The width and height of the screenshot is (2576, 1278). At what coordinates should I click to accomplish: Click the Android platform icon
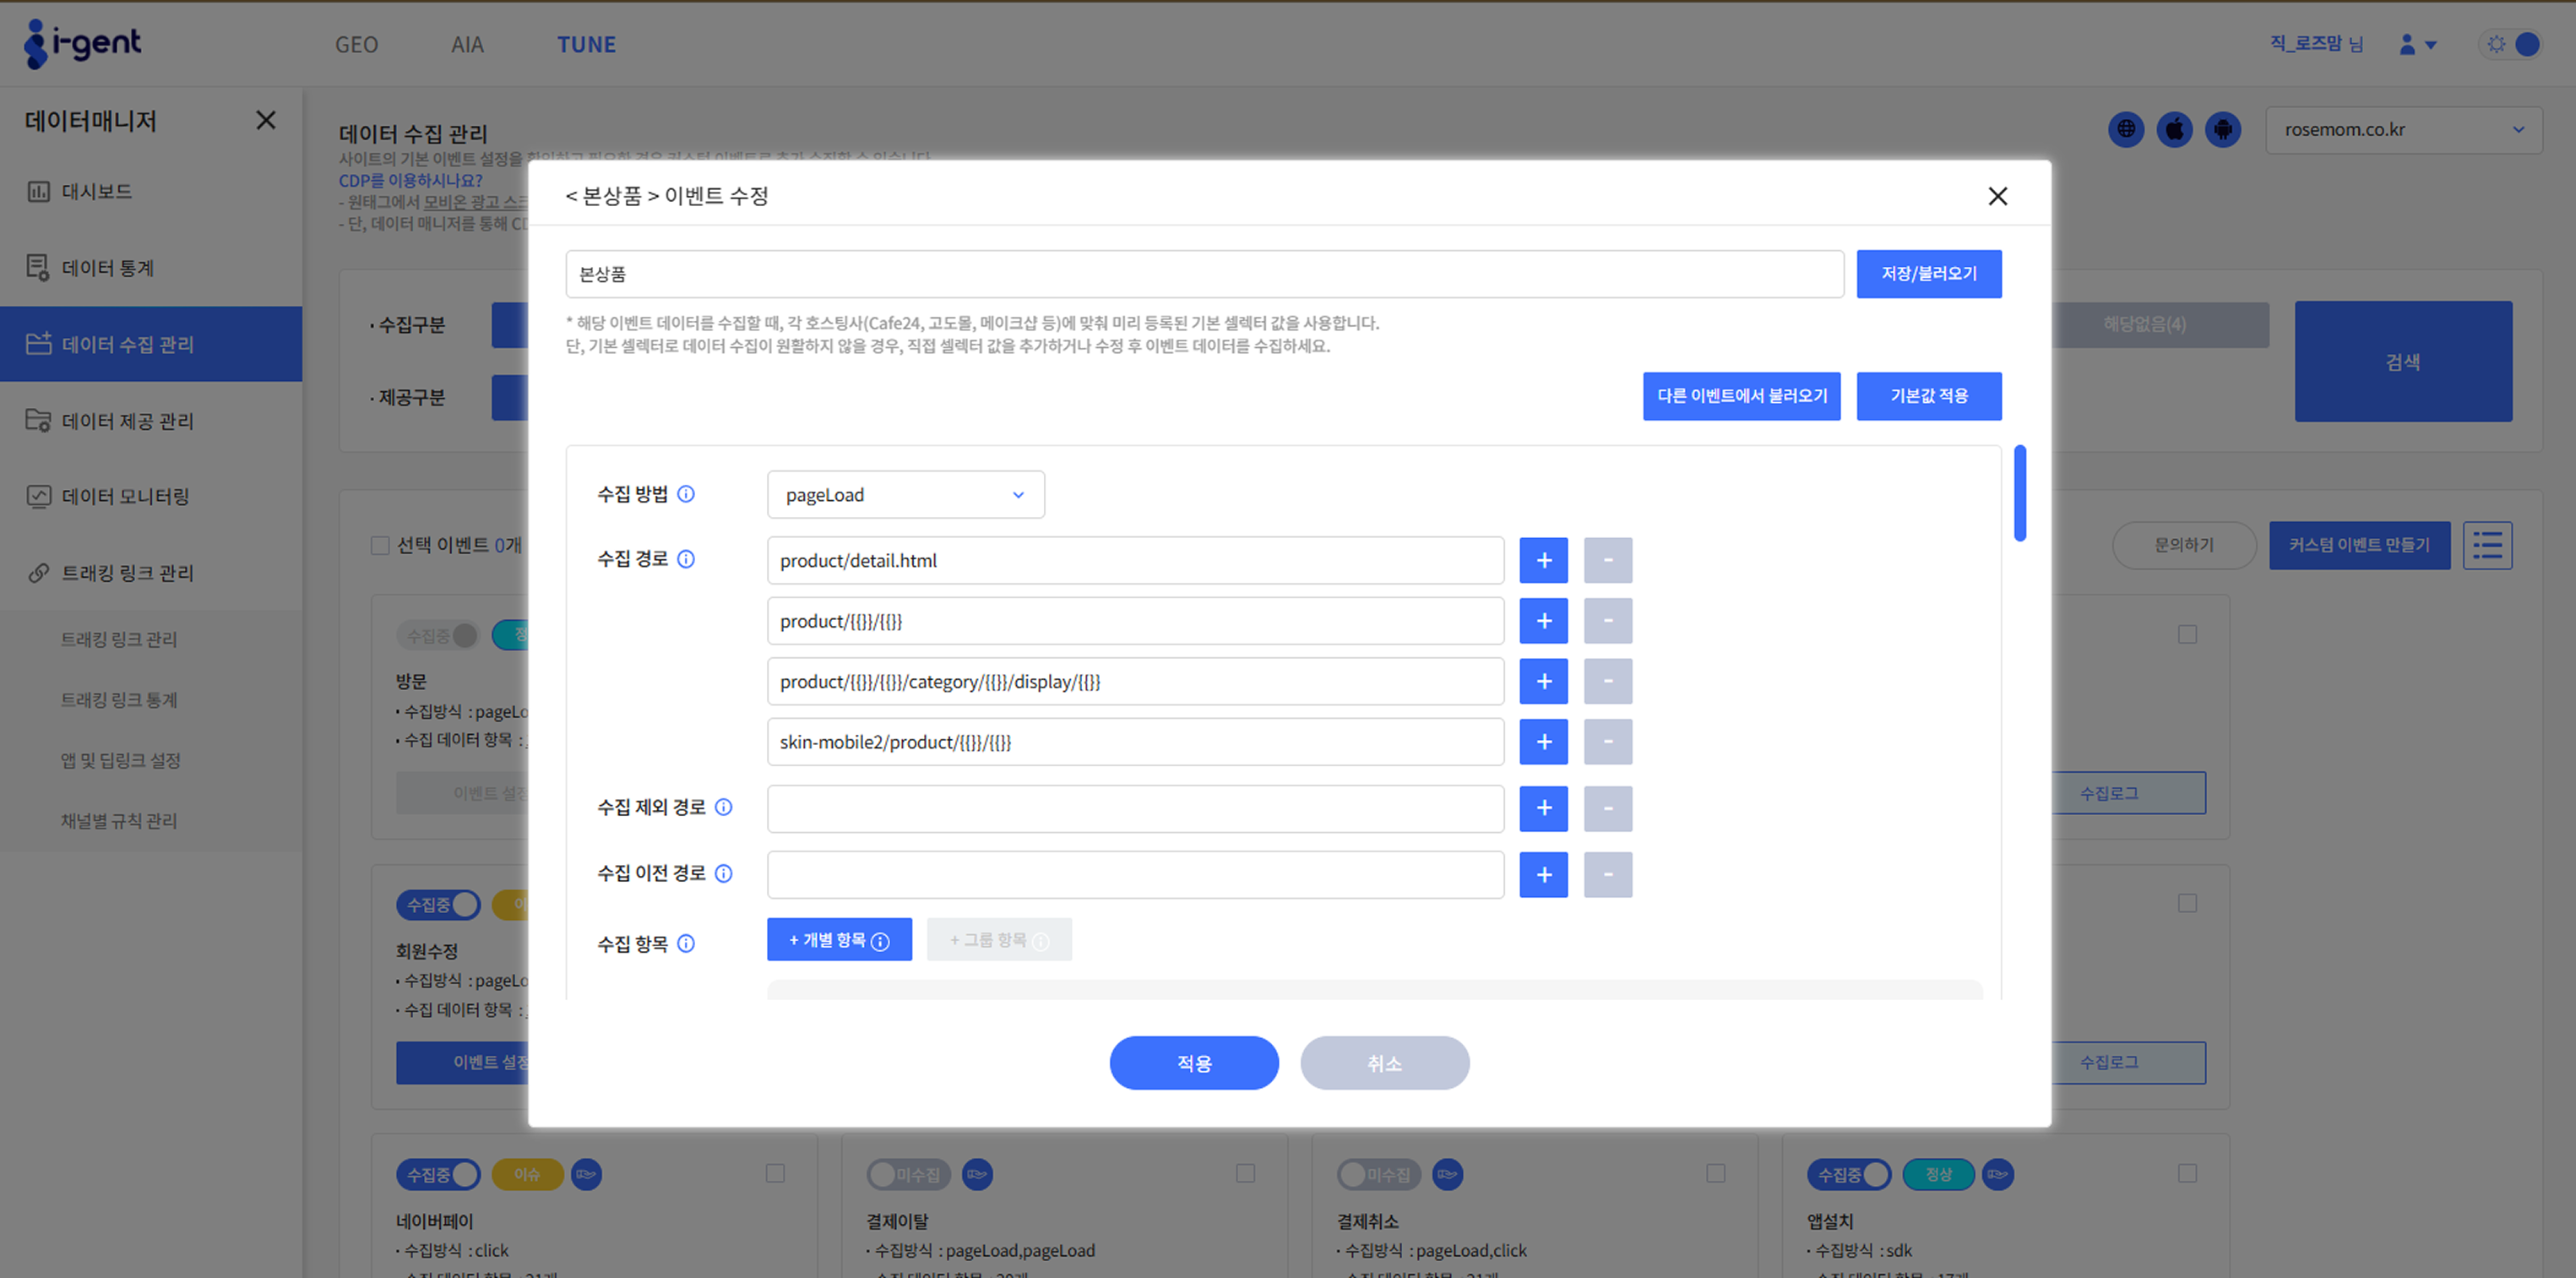pos(2223,129)
